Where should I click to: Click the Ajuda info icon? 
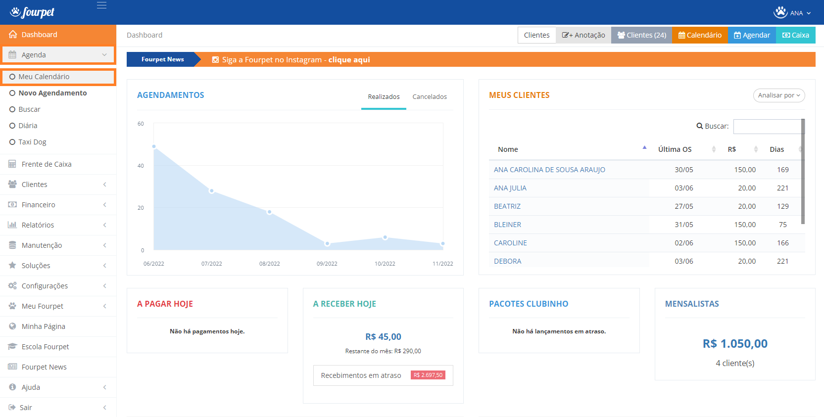pos(12,387)
